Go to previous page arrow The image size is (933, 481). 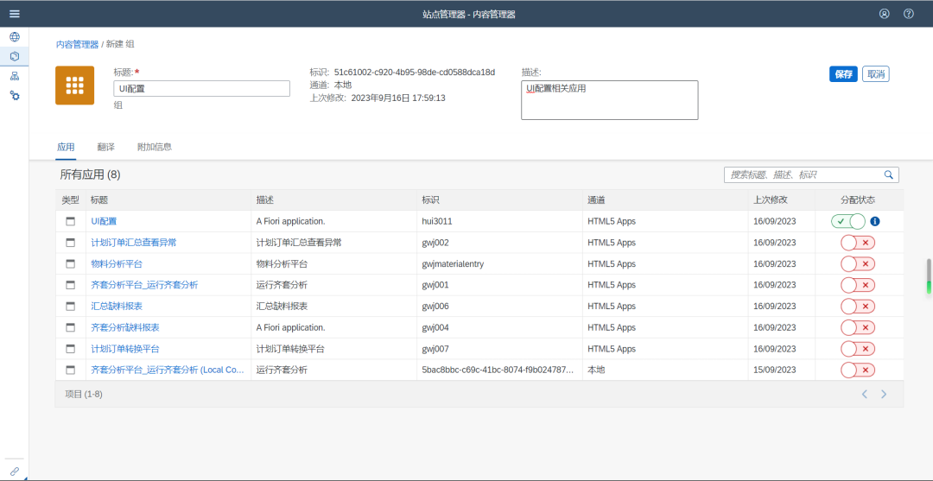pos(865,394)
